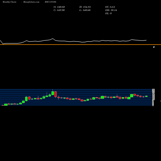Click the low price 'L: 140.60'

click(85, 10)
